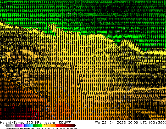
Task: Select the dark purple legend swatch
Action: pyautogui.click(x=15, y=126)
